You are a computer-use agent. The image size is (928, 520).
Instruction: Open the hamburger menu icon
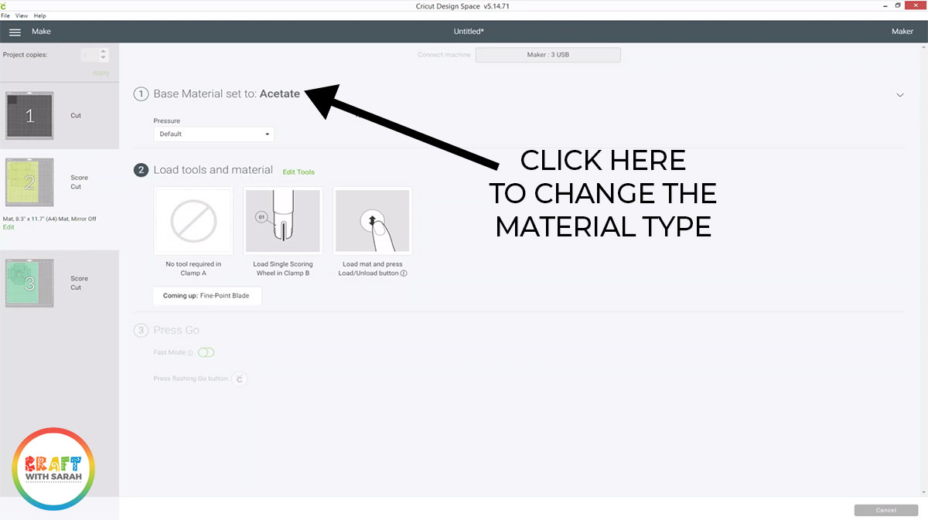point(15,32)
